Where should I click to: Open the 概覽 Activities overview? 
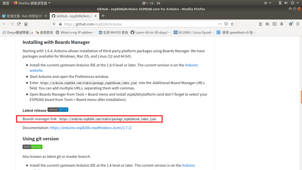click(6, 3)
